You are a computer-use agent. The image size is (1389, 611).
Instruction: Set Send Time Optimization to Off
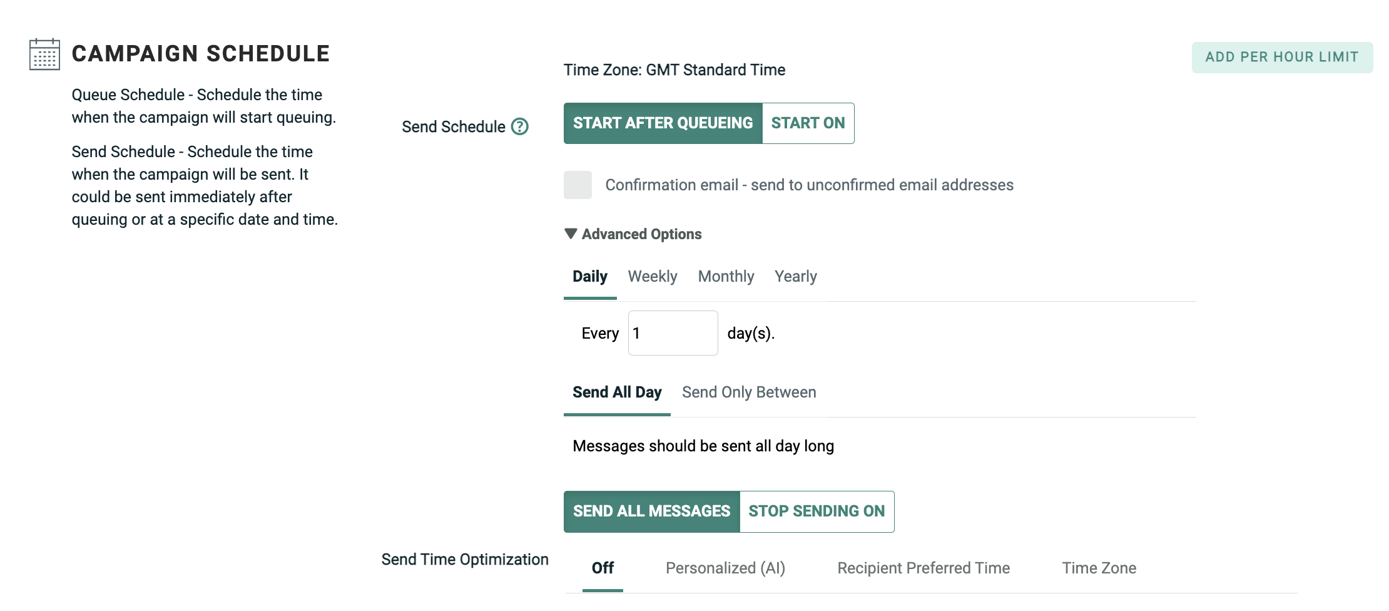(603, 568)
